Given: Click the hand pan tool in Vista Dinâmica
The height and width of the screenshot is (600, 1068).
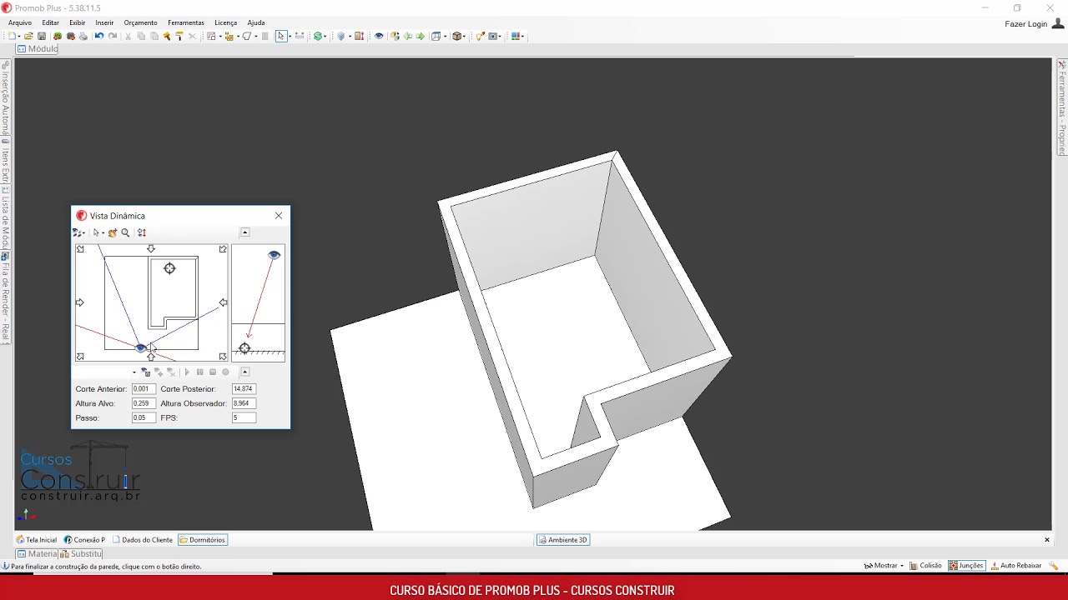Looking at the screenshot, I should (113, 232).
